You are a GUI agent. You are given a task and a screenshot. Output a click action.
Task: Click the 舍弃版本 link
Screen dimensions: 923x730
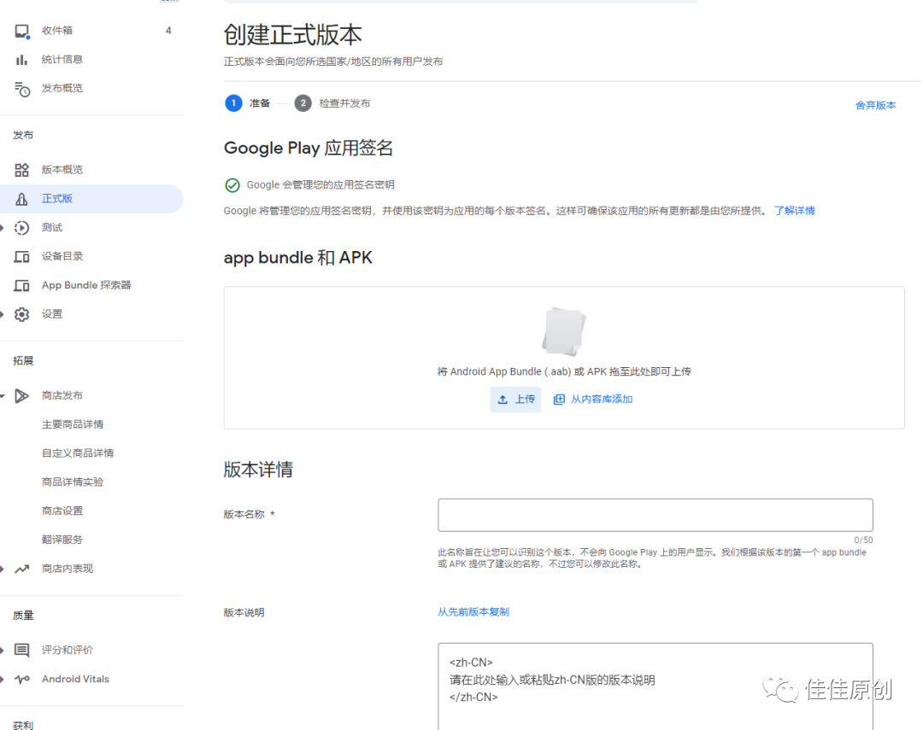tap(875, 105)
